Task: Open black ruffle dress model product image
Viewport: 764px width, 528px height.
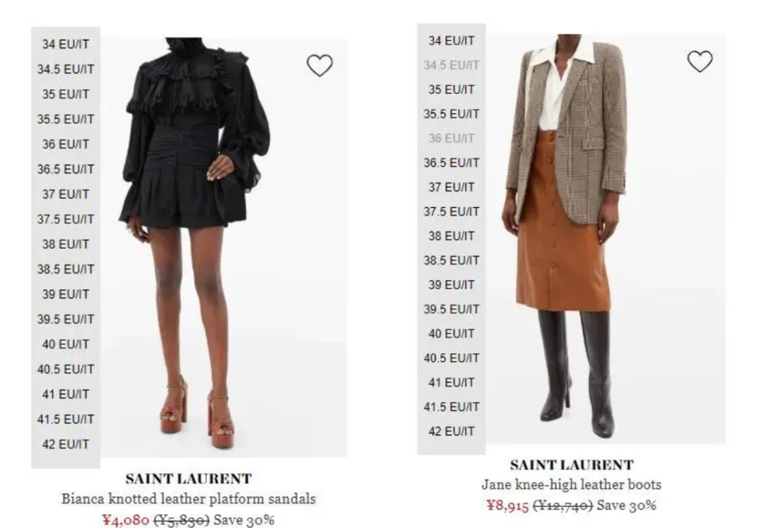Action: coord(224,247)
